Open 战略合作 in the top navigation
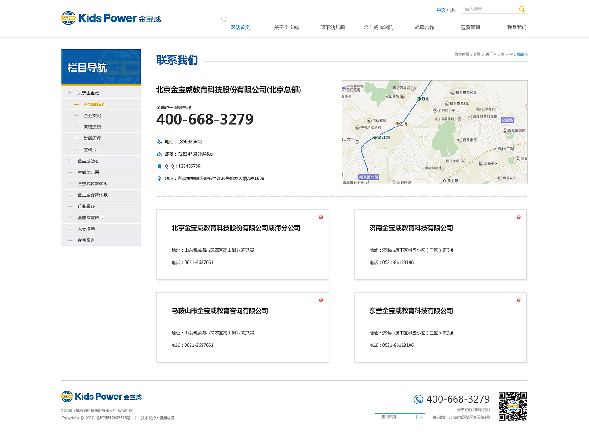 click(x=424, y=28)
